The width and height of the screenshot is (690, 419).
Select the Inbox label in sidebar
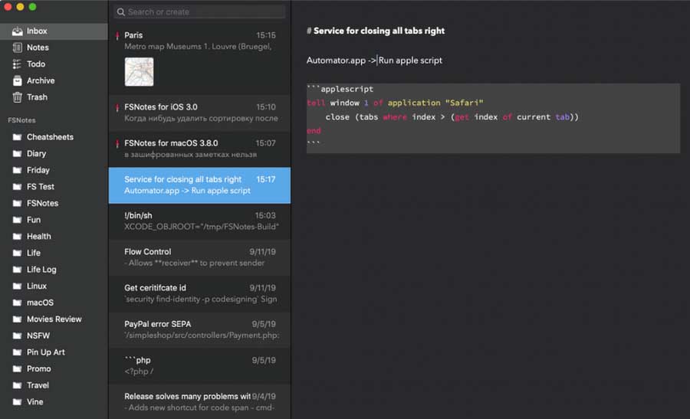[x=37, y=31]
